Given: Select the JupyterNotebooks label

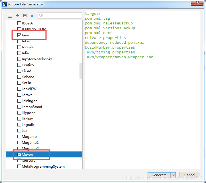Looking at the screenshot, I should tap(37, 59).
